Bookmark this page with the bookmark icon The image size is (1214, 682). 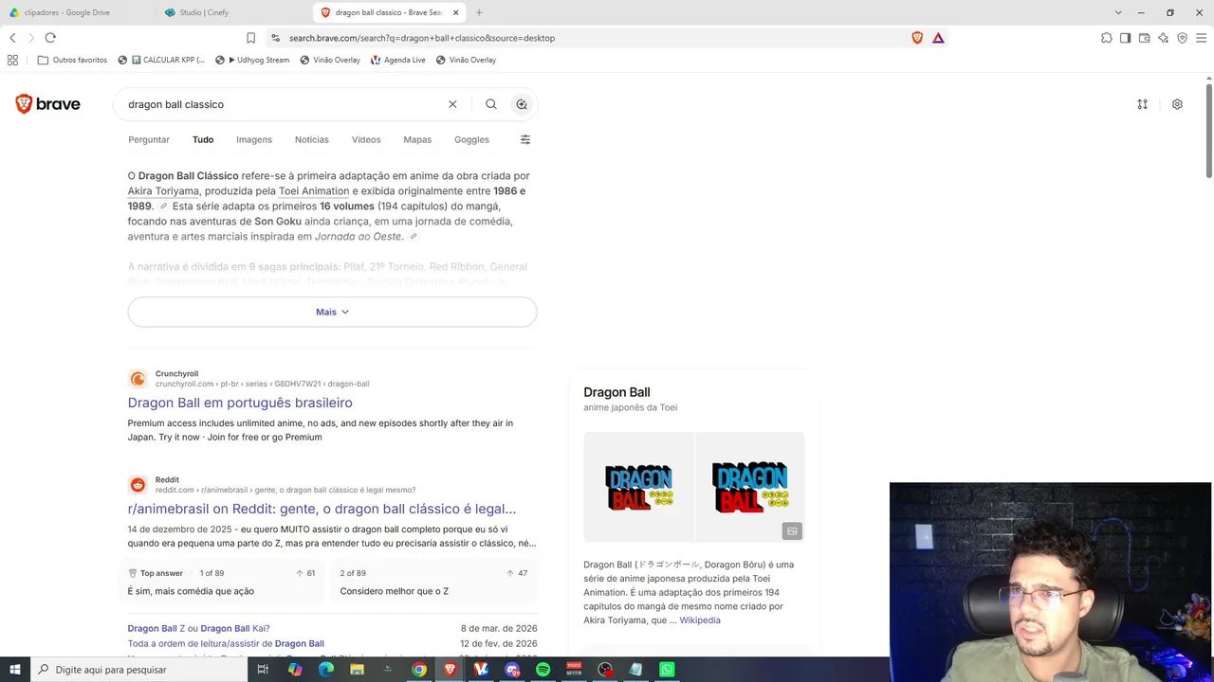tap(250, 38)
